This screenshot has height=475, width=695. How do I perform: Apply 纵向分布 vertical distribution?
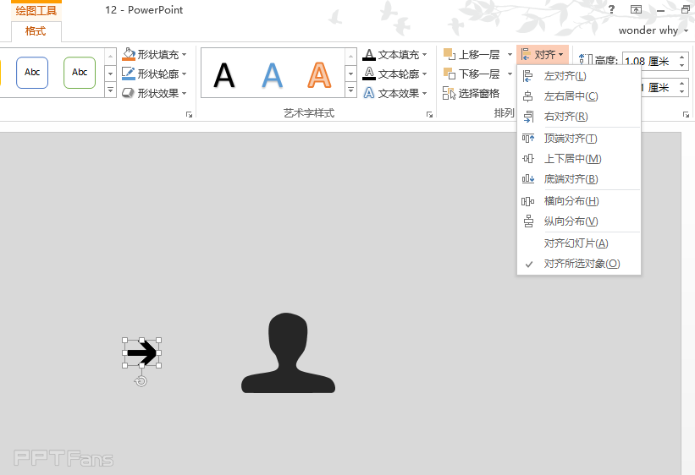571,221
